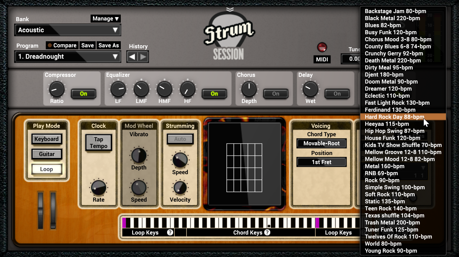Pick Texas shuffle 104-bpm
Image resolution: width=459 pixels, height=257 pixels.
coord(403,215)
